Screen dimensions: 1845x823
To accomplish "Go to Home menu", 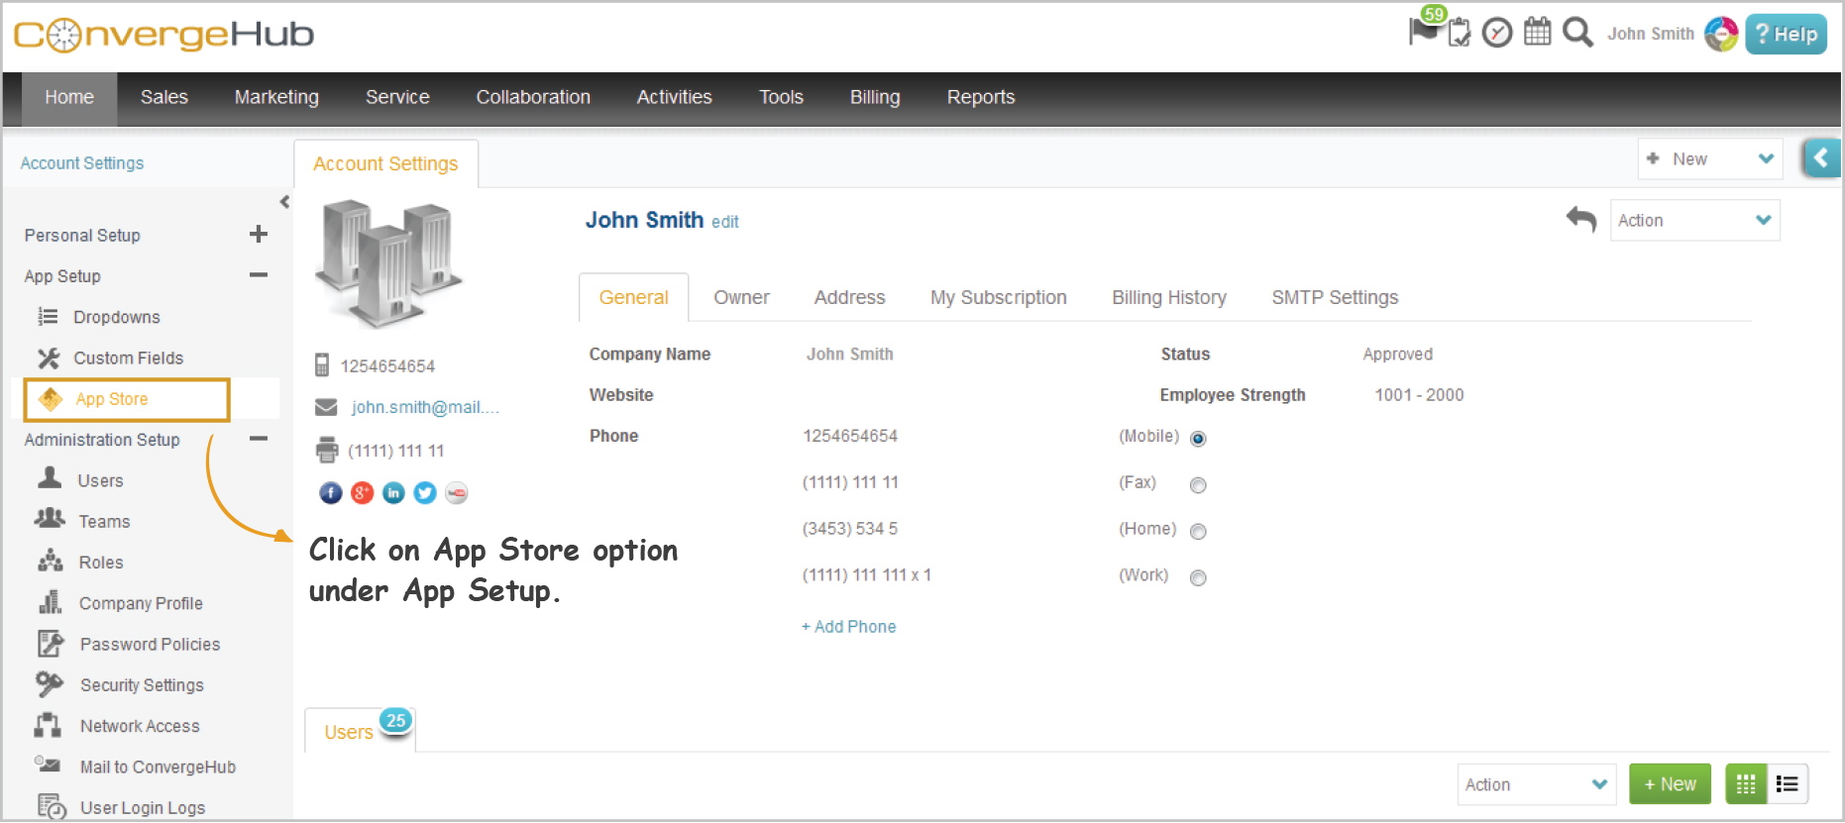I will coord(69,97).
